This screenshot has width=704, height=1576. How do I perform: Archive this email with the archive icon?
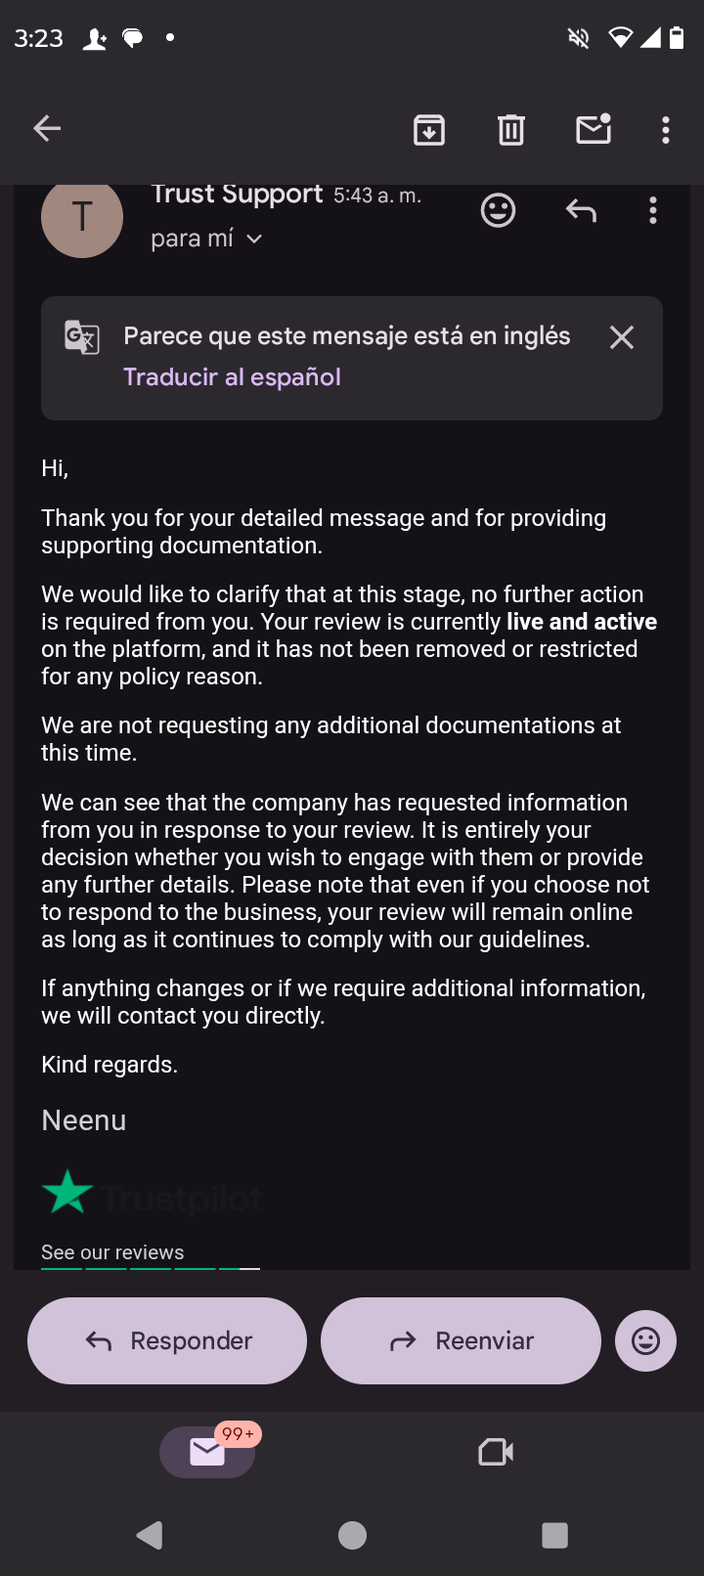pyautogui.click(x=429, y=129)
